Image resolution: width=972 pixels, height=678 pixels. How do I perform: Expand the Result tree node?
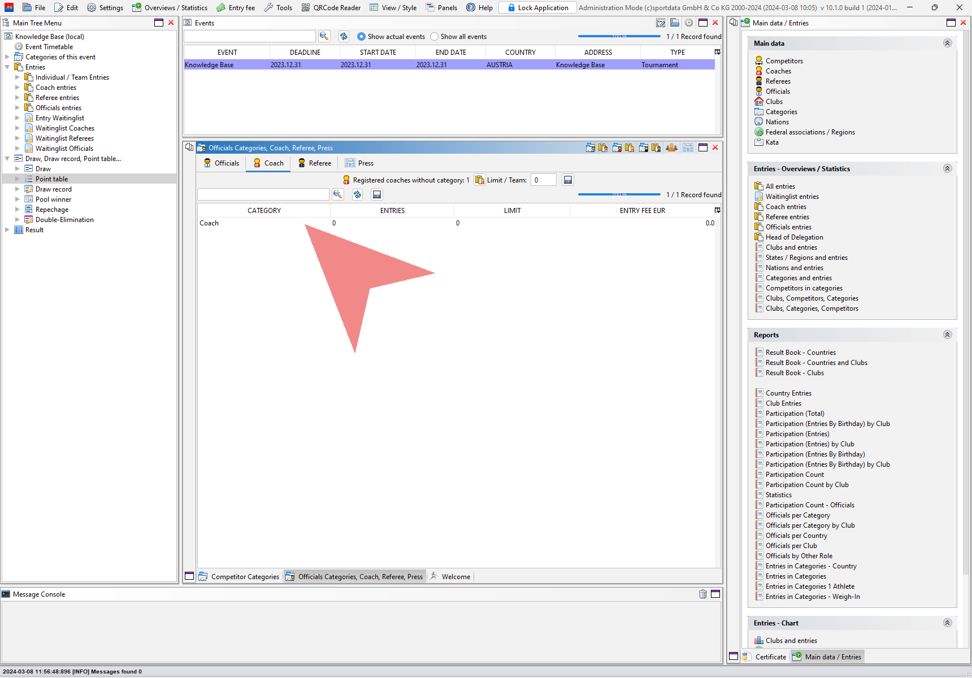(7, 230)
